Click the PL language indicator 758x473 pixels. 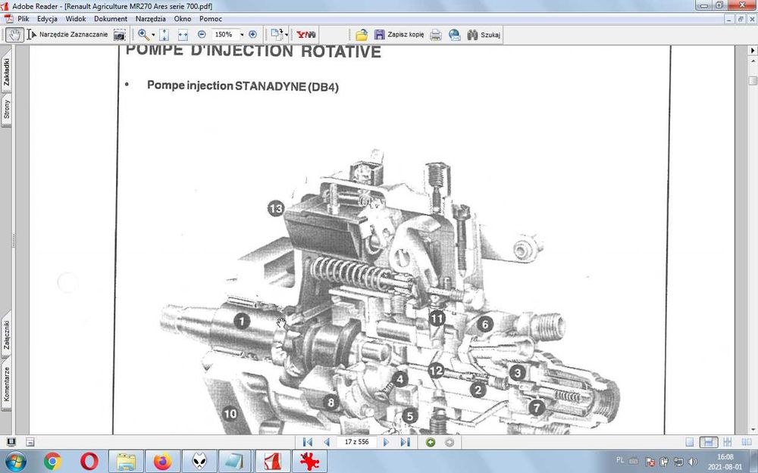(620, 460)
